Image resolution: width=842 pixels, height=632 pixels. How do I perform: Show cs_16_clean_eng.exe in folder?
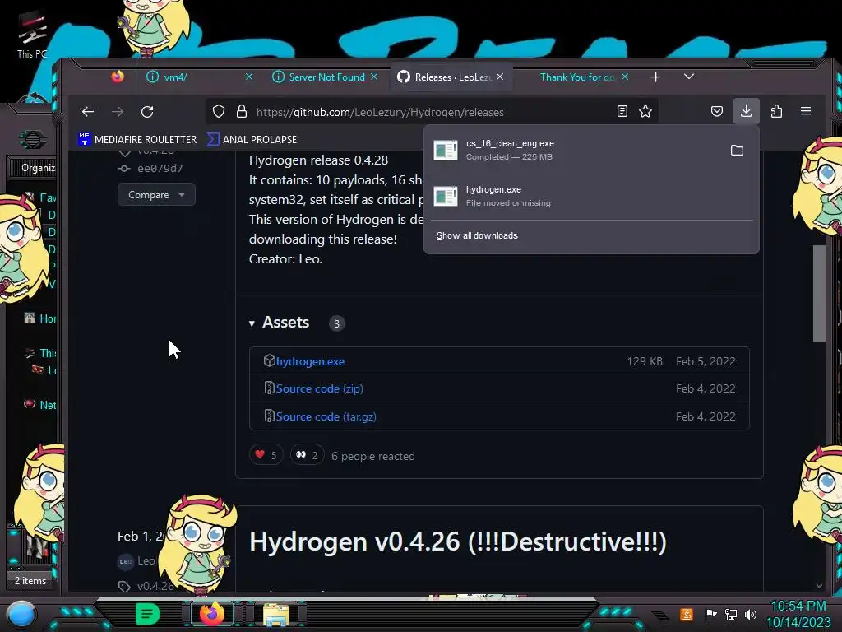click(737, 151)
